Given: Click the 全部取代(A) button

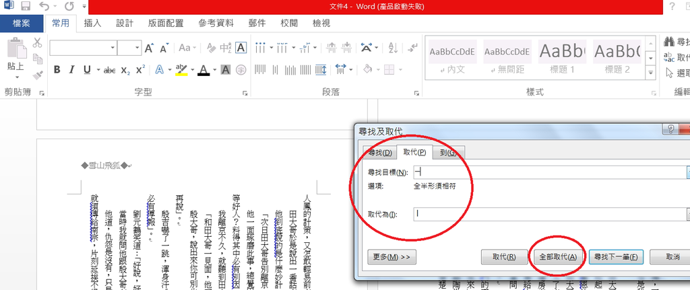Looking at the screenshot, I should 557,256.
